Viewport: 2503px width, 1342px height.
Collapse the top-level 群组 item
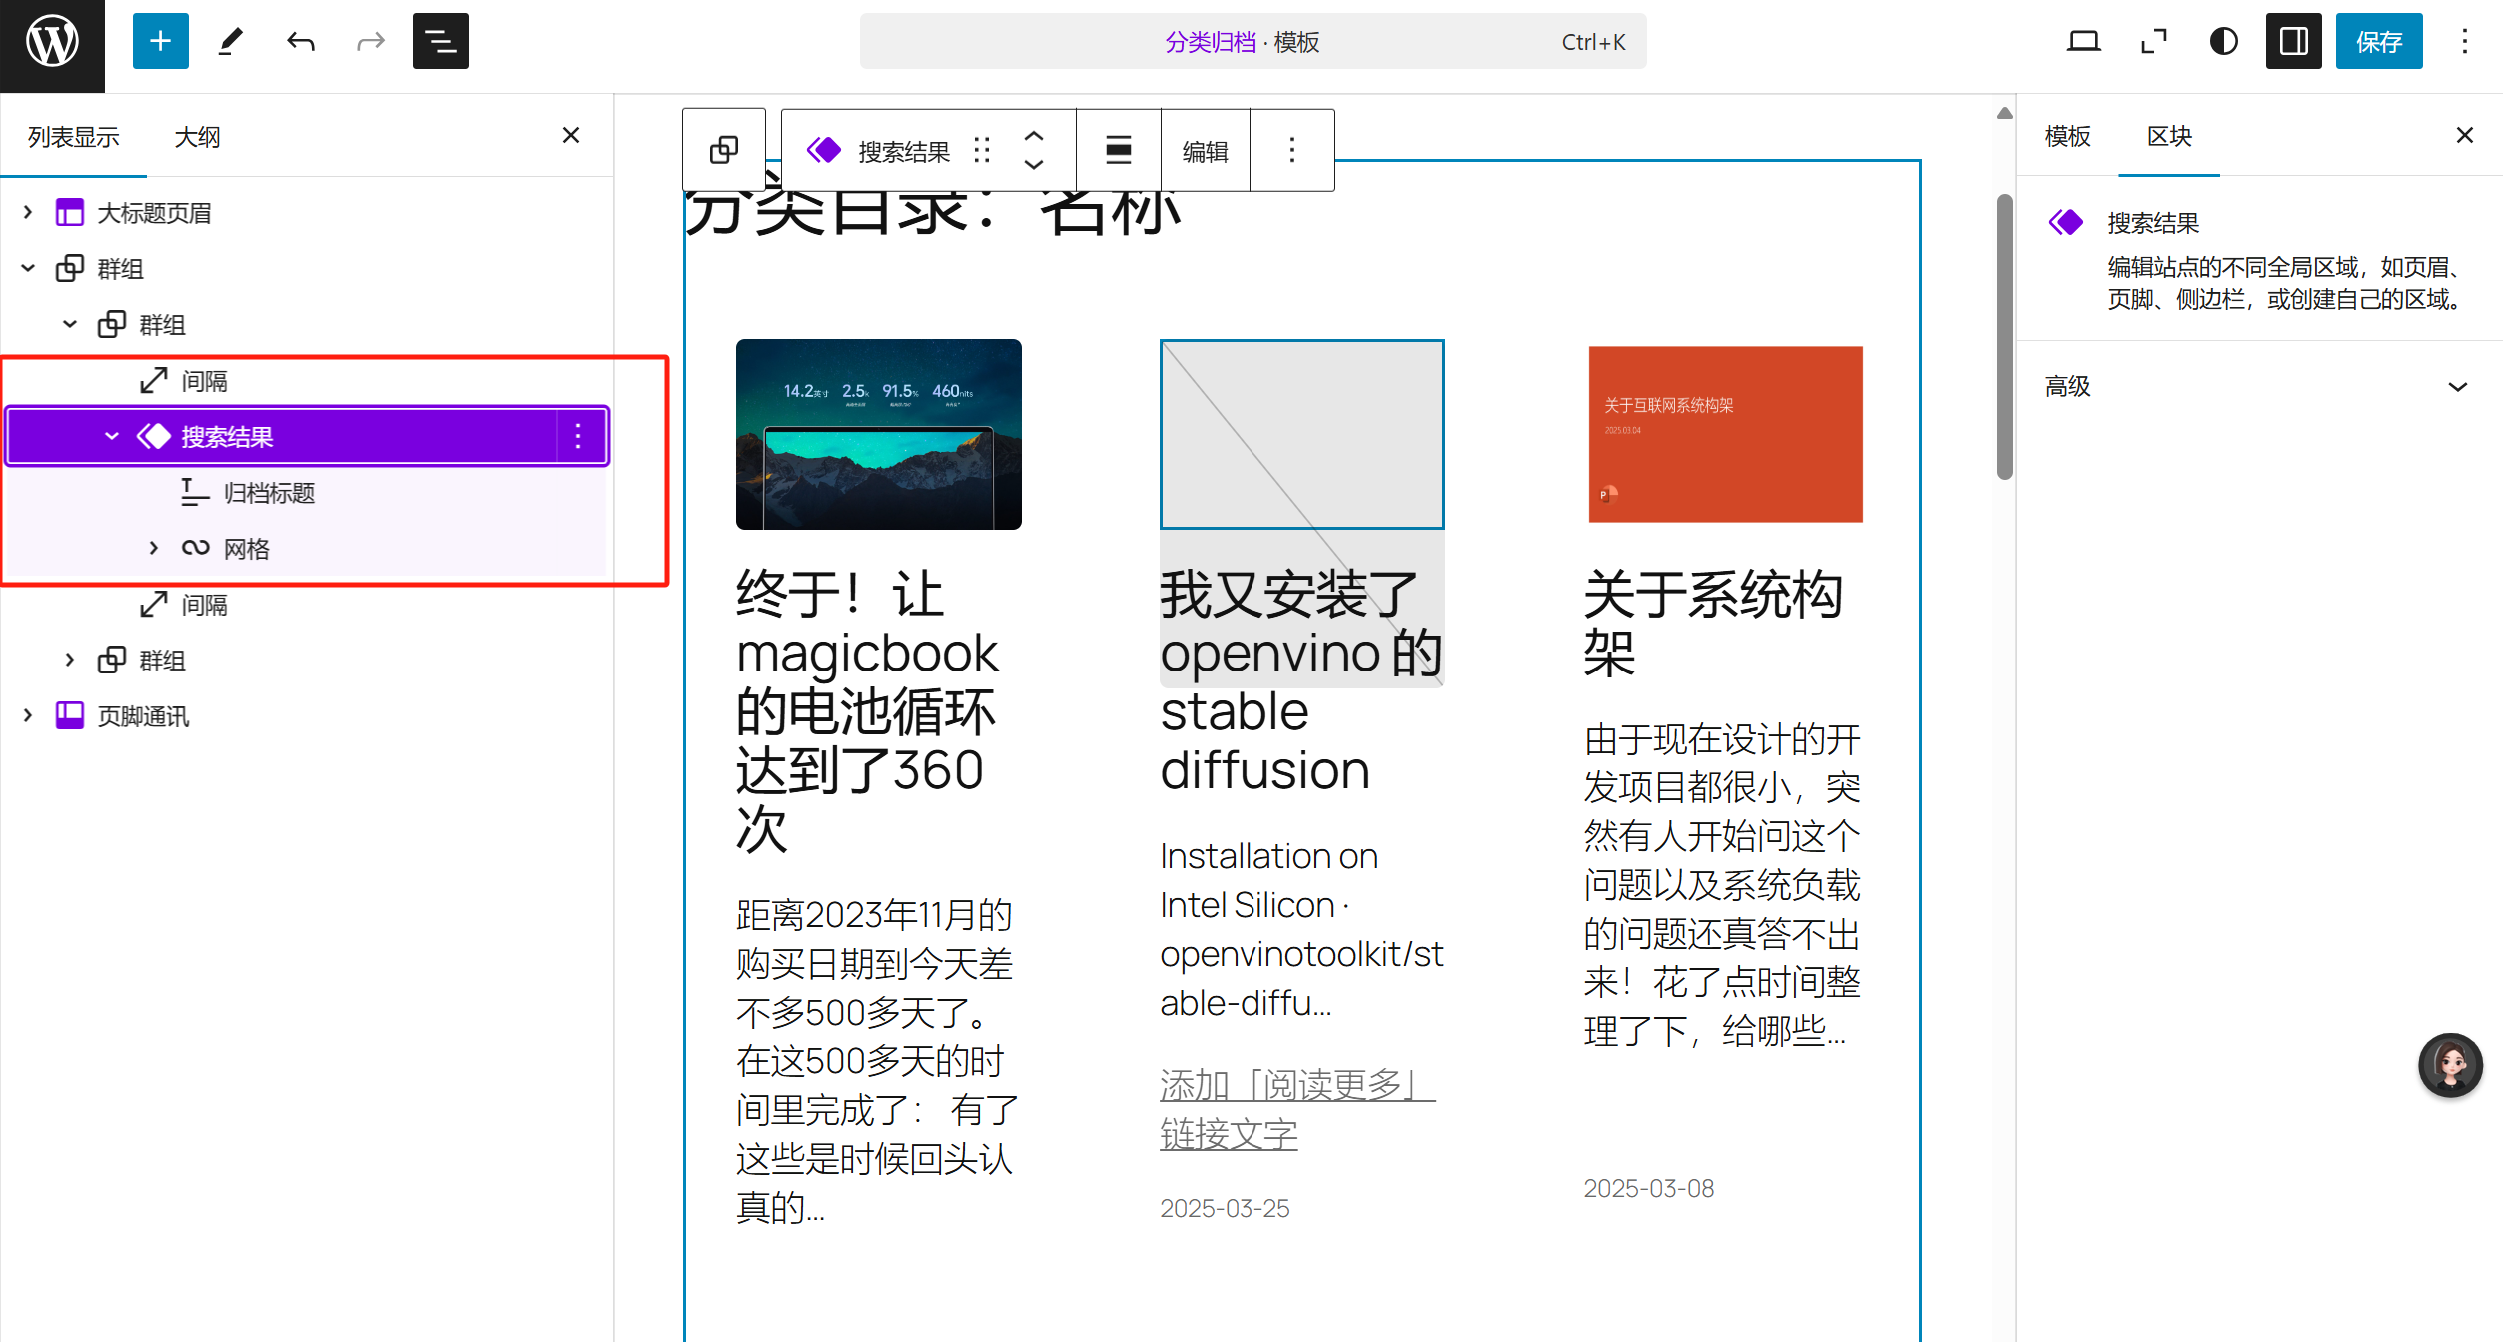28,268
